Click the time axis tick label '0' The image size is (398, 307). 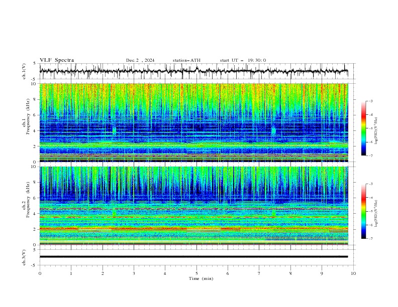(40, 273)
